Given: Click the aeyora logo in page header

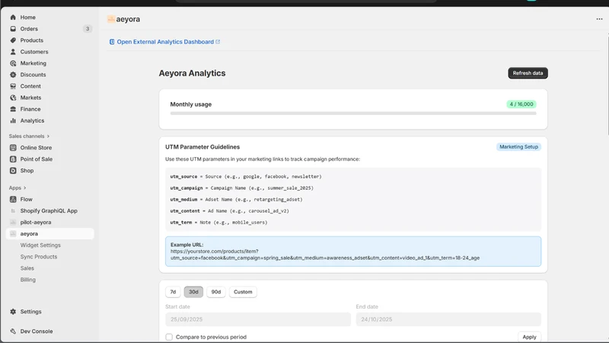Looking at the screenshot, I should pyautogui.click(x=111, y=19).
